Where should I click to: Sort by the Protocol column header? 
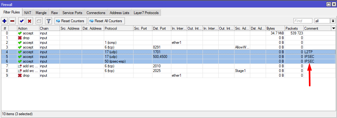click(119, 28)
